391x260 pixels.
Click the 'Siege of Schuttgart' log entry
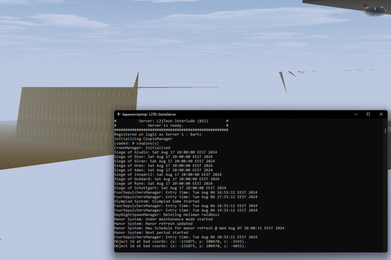pos(170,188)
